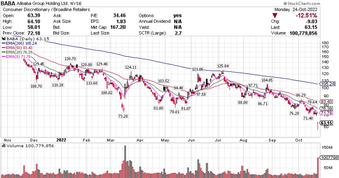Click the 138.70 peak price label
Image resolution: width=339 pixels, height=178 pixels.
tap(70, 59)
